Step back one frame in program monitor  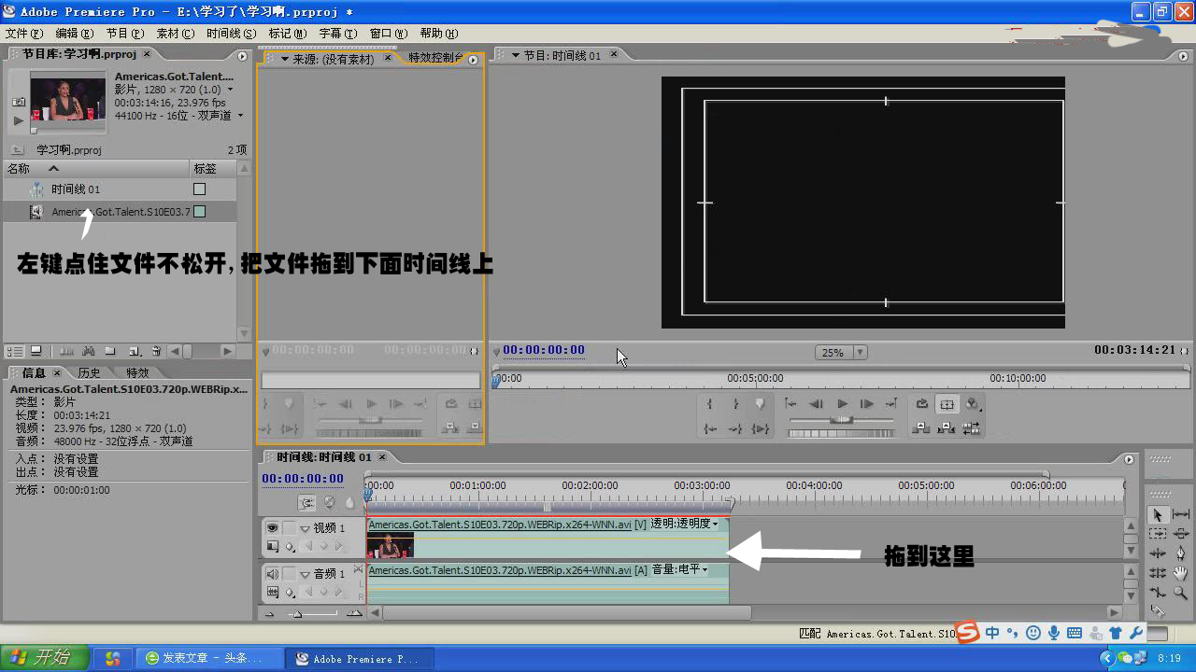pyautogui.click(x=816, y=403)
